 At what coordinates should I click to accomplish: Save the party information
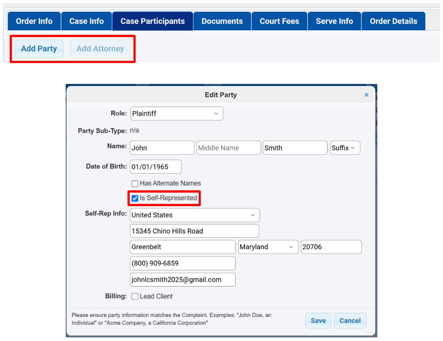coord(318,320)
